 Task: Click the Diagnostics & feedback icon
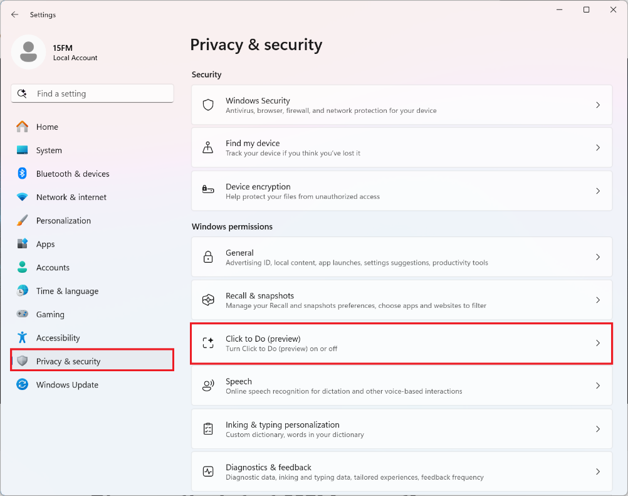(x=208, y=472)
